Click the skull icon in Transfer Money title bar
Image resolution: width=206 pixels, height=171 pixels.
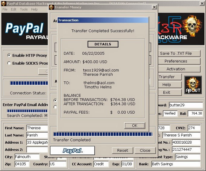pyautogui.click(x=51, y=7)
